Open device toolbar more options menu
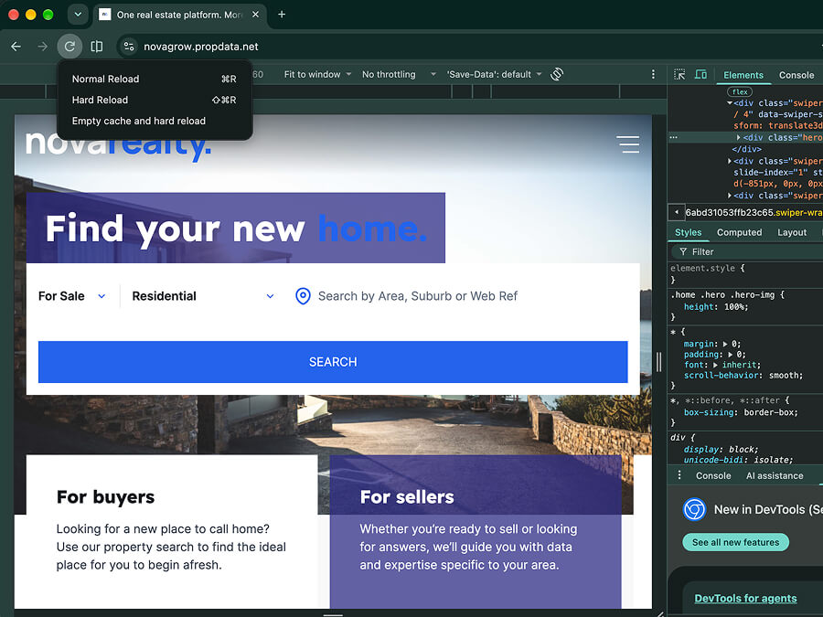This screenshot has height=617, width=823. pos(653,75)
